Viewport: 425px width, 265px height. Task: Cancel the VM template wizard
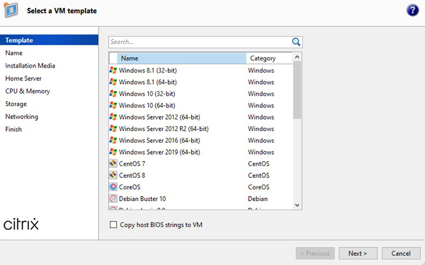point(401,253)
